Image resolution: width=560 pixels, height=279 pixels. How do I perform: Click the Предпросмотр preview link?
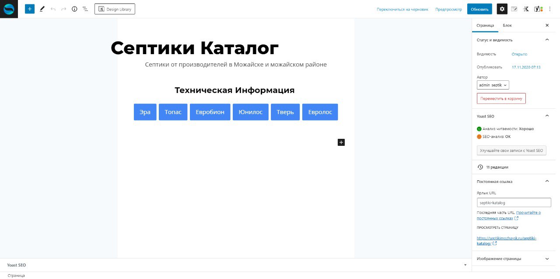point(448,9)
